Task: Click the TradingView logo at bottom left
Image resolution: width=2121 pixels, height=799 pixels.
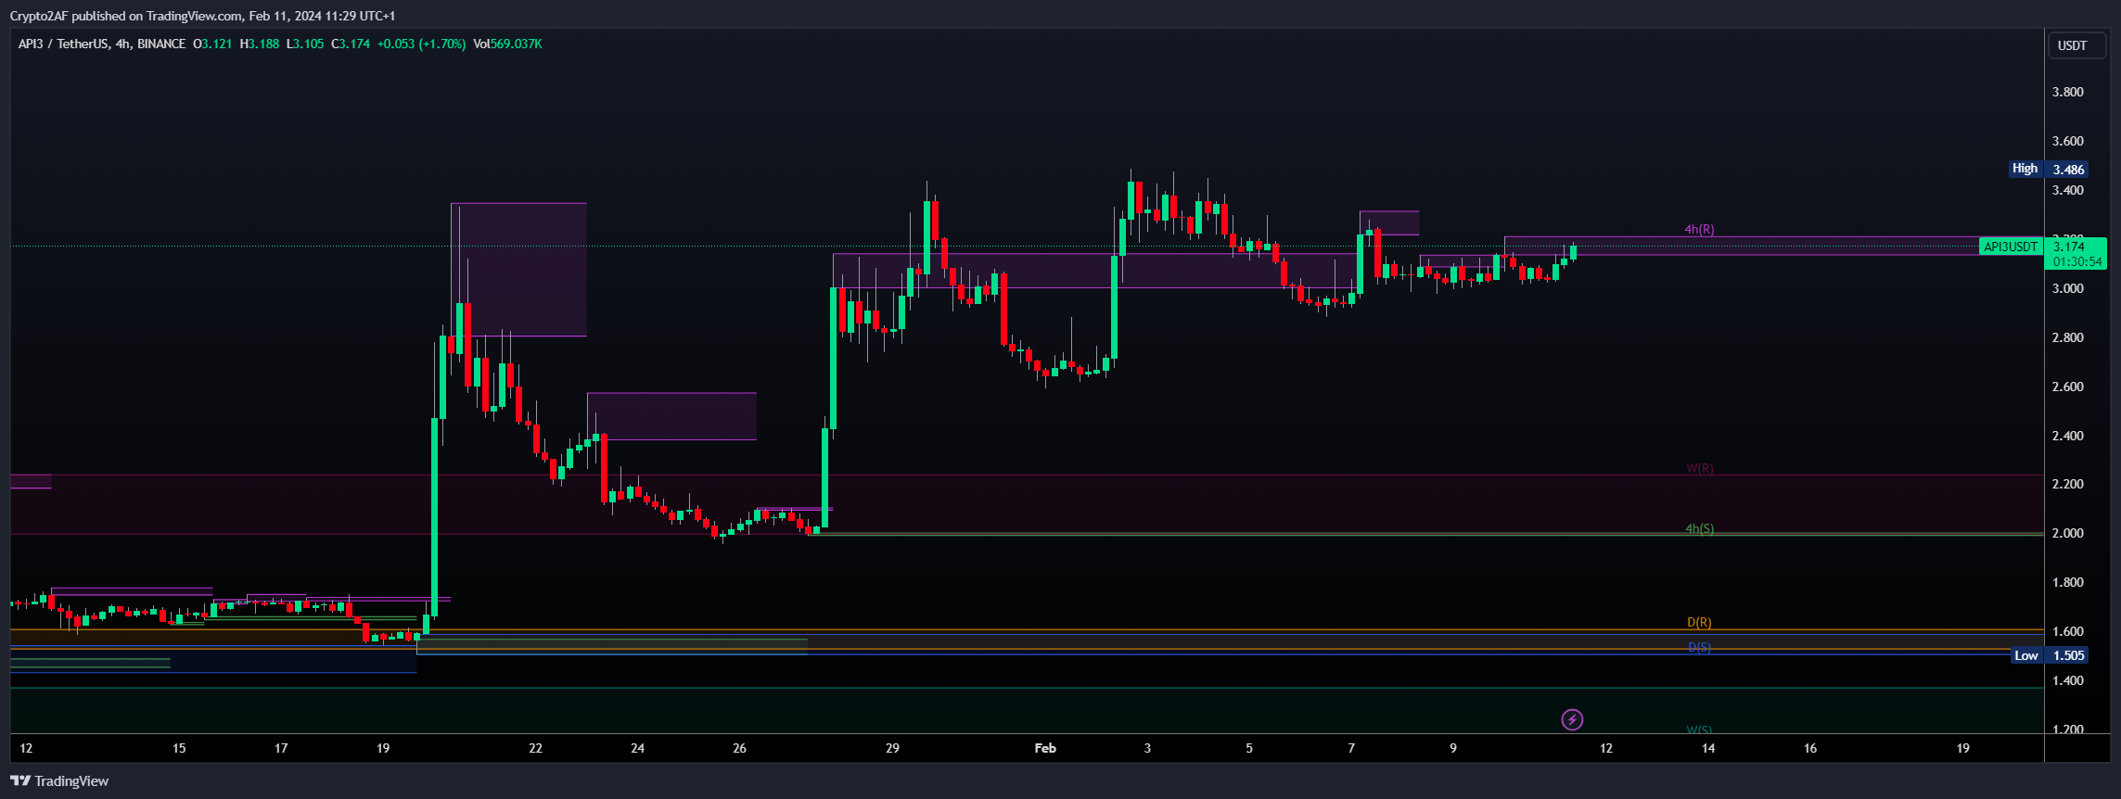Action: pyautogui.click(x=59, y=781)
